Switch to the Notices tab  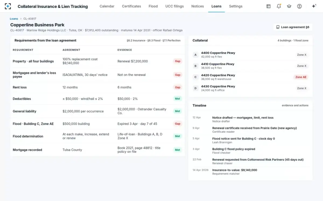[x=198, y=6]
